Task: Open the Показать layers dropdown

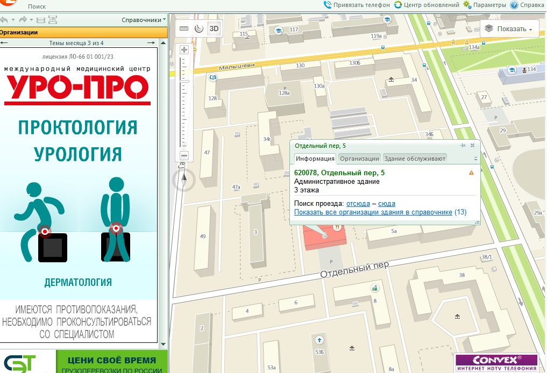Action: [x=511, y=29]
